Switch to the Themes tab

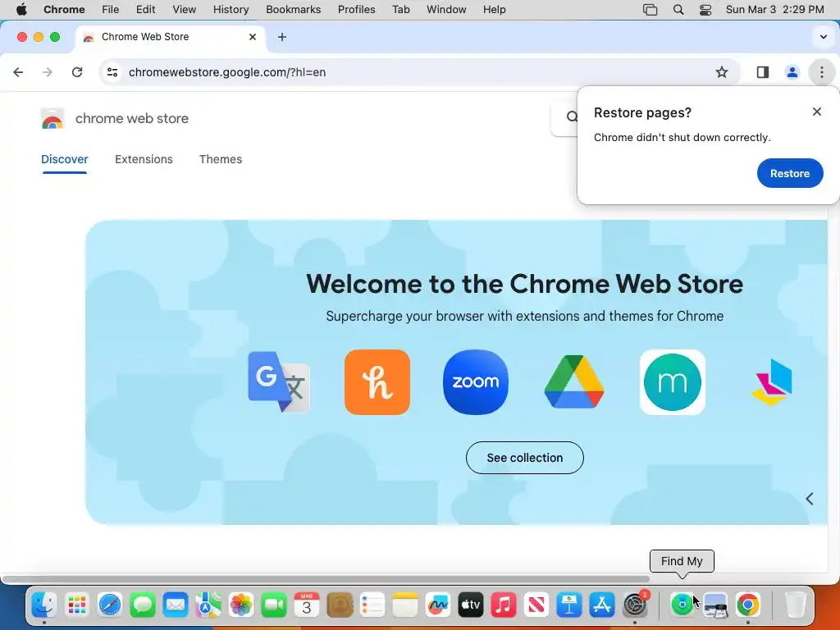pyautogui.click(x=221, y=159)
